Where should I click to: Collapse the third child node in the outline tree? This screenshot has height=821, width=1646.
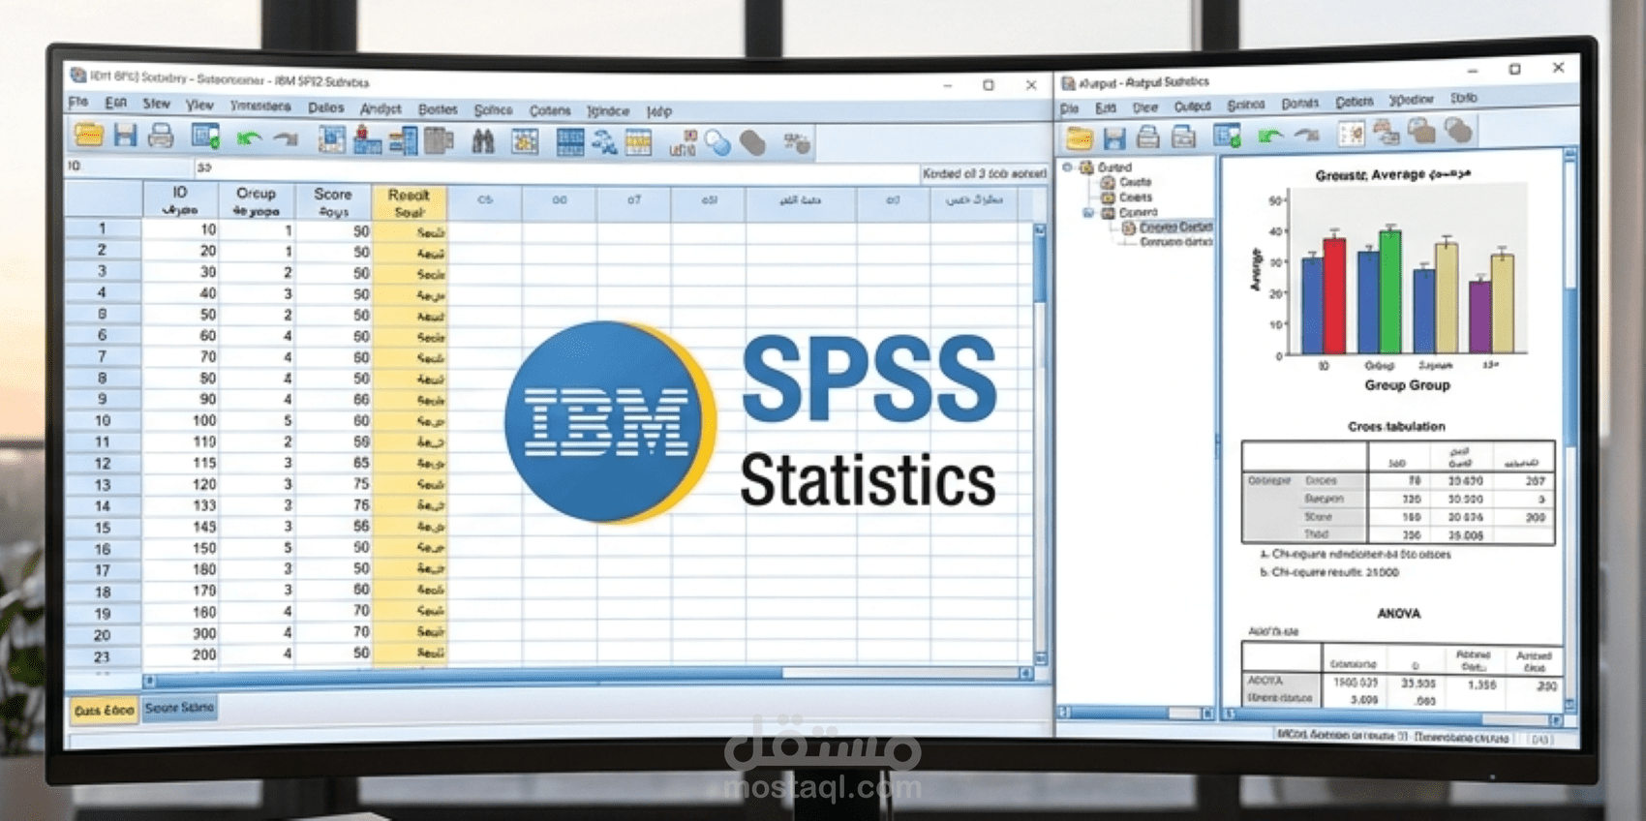point(1088,212)
